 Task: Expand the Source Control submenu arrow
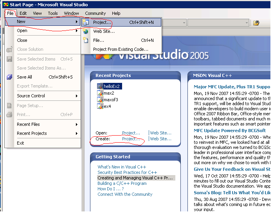[76, 96]
